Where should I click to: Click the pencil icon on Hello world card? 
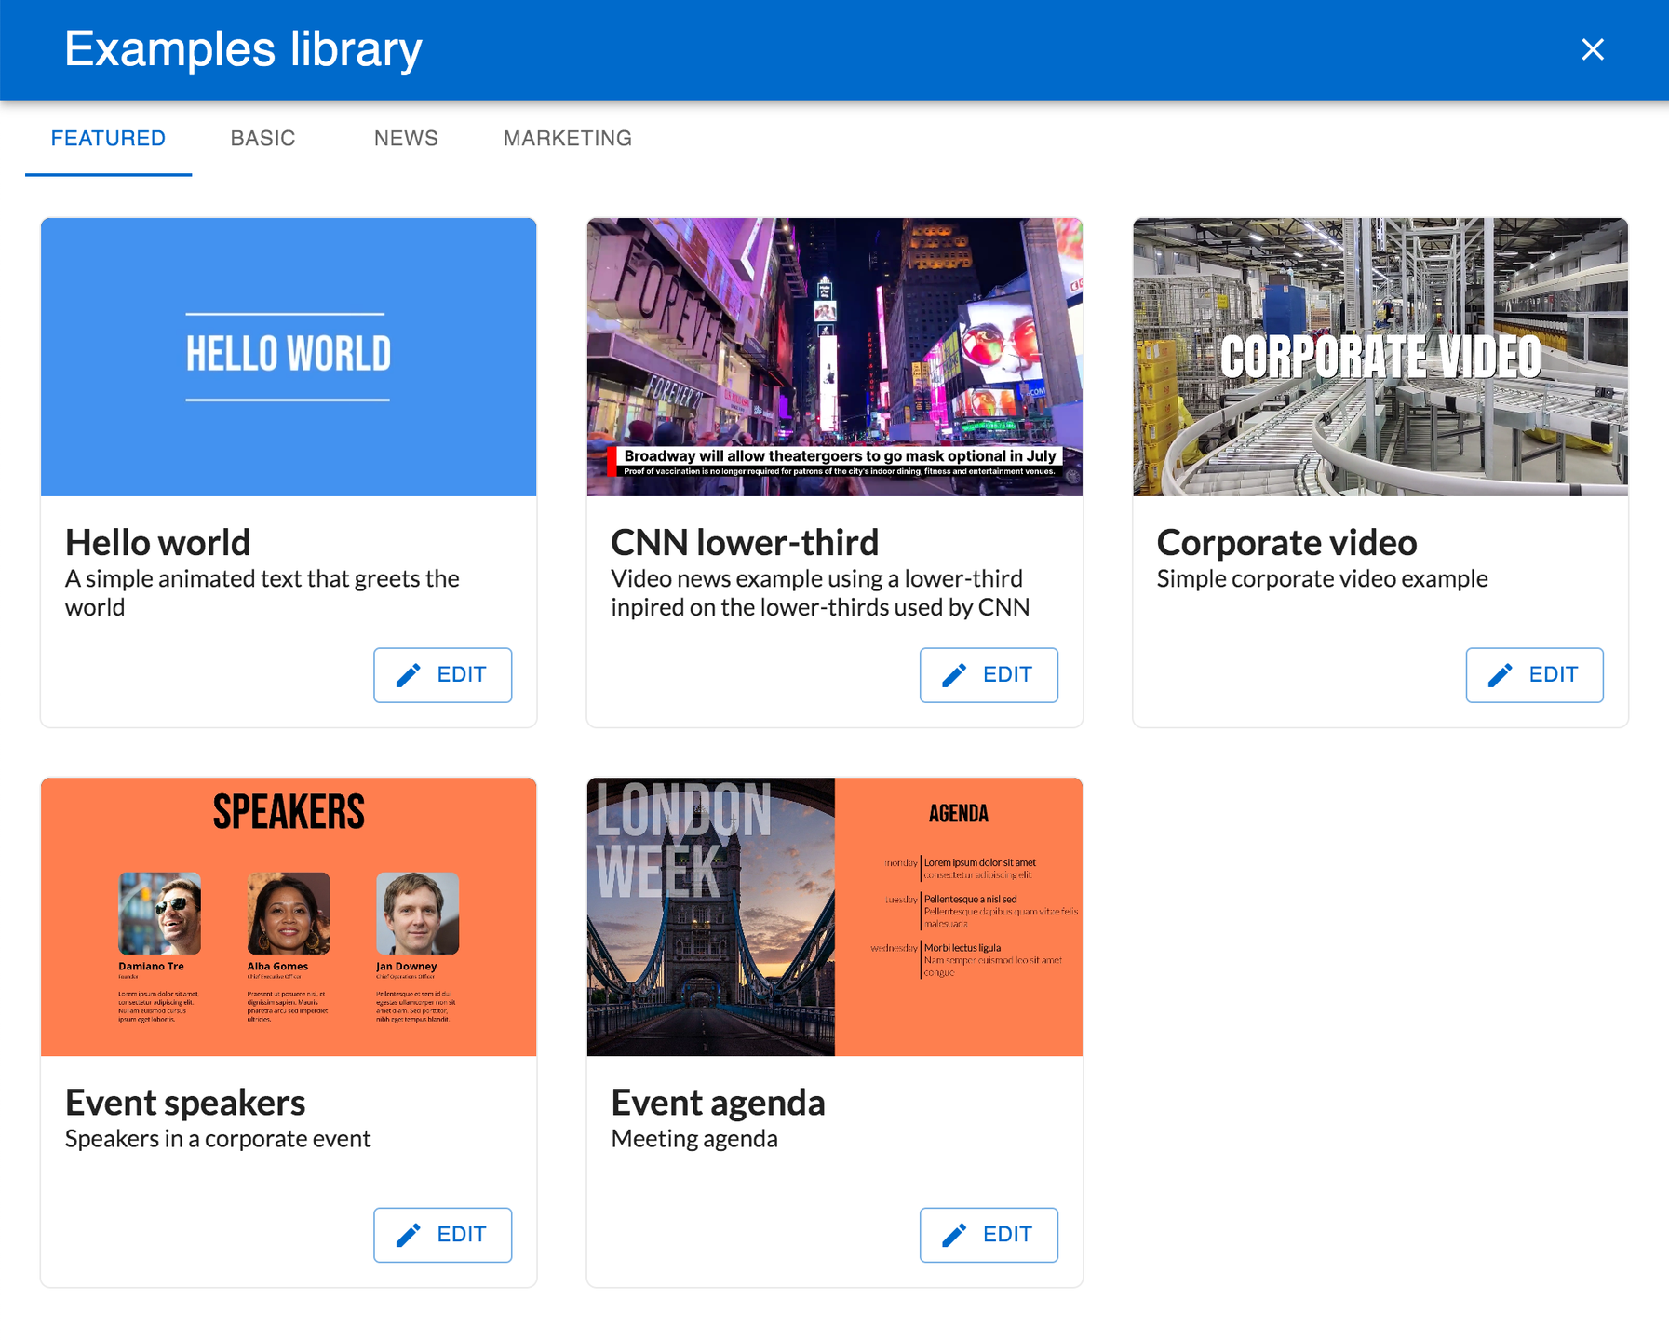[x=409, y=675]
